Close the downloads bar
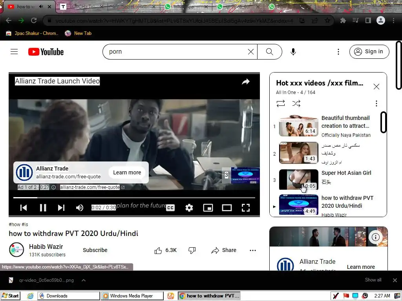The height and width of the screenshot is (301, 402). click(x=395, y=280)
